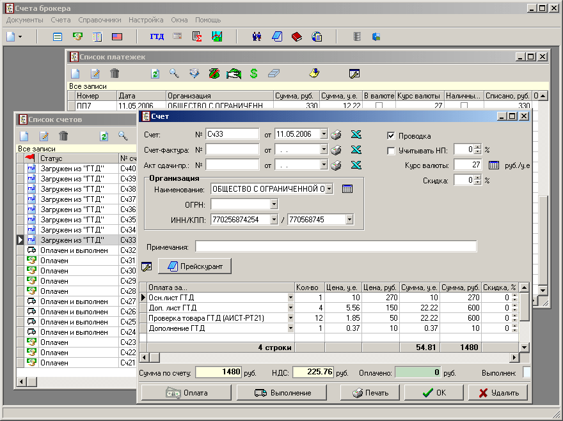Image resolution: width=563 pixels, height=421 pixels.
Task: Click the trash can icon in Список счетов
Action: [63, 136]
